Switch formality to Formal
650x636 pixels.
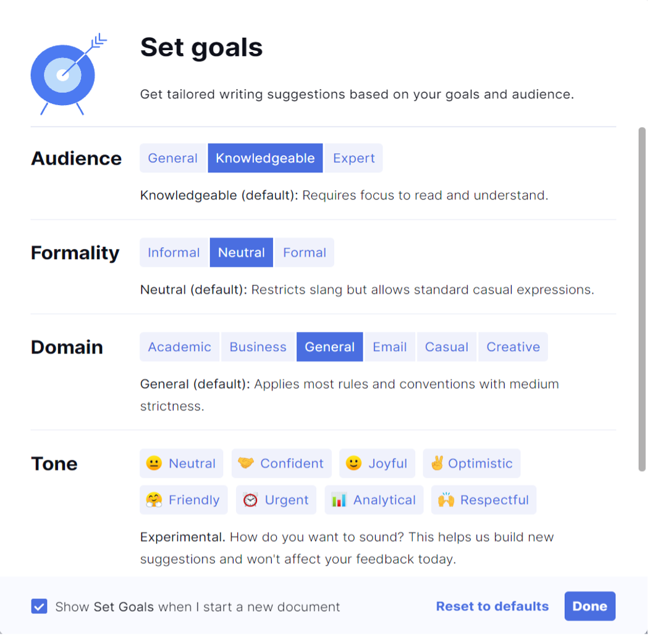pos(304,253)
